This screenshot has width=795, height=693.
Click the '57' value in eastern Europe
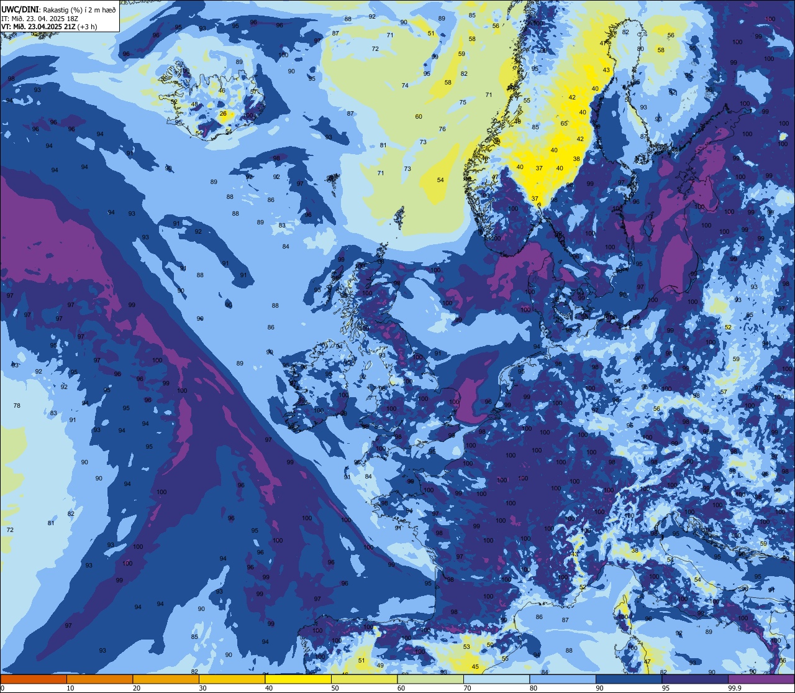pyautogui.click(x=723, y=392)
